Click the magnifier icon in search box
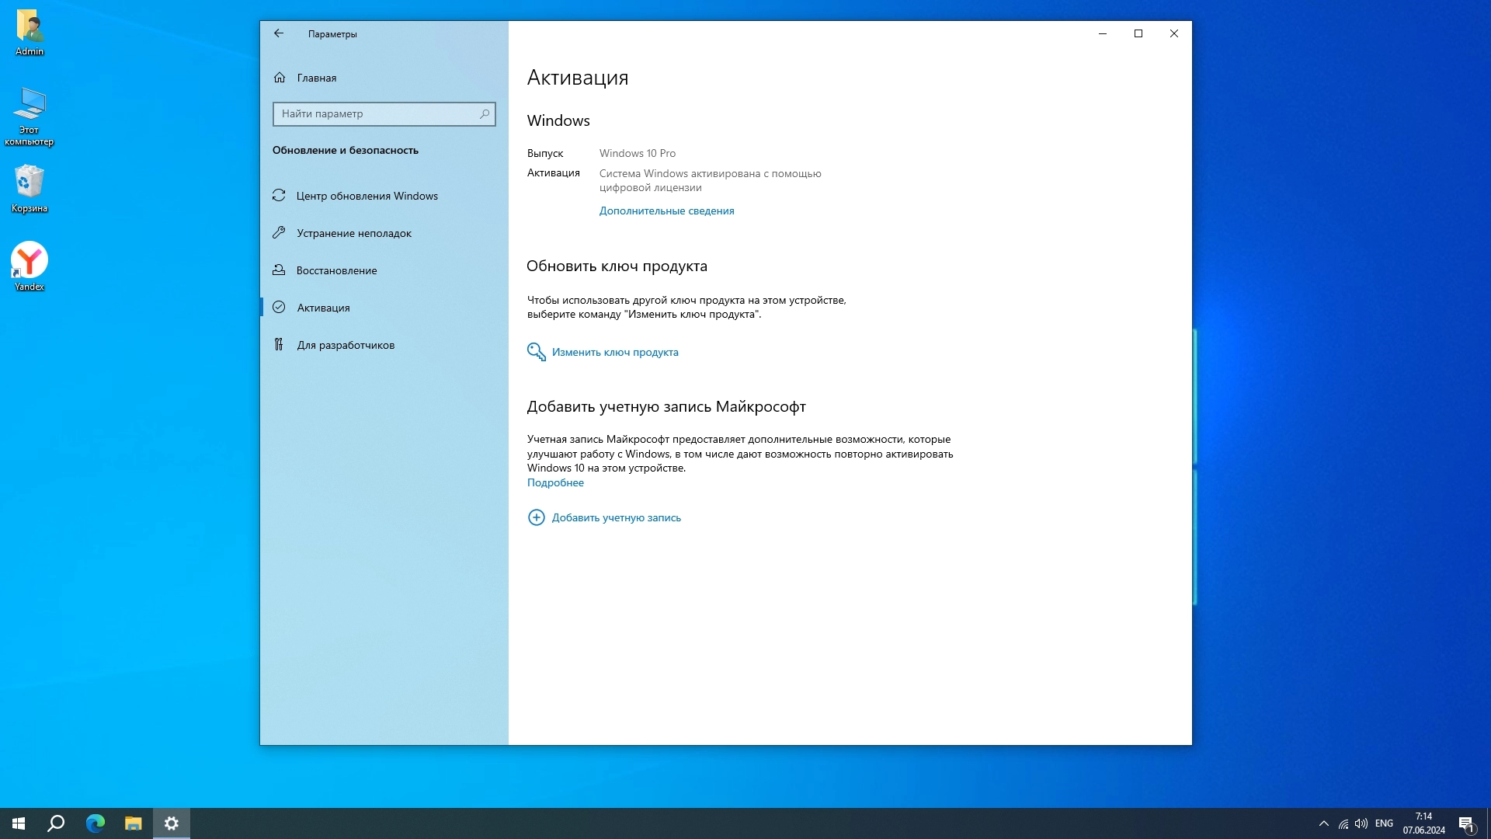The height and width of the screenshot is (839, 1491). point(485,114)
